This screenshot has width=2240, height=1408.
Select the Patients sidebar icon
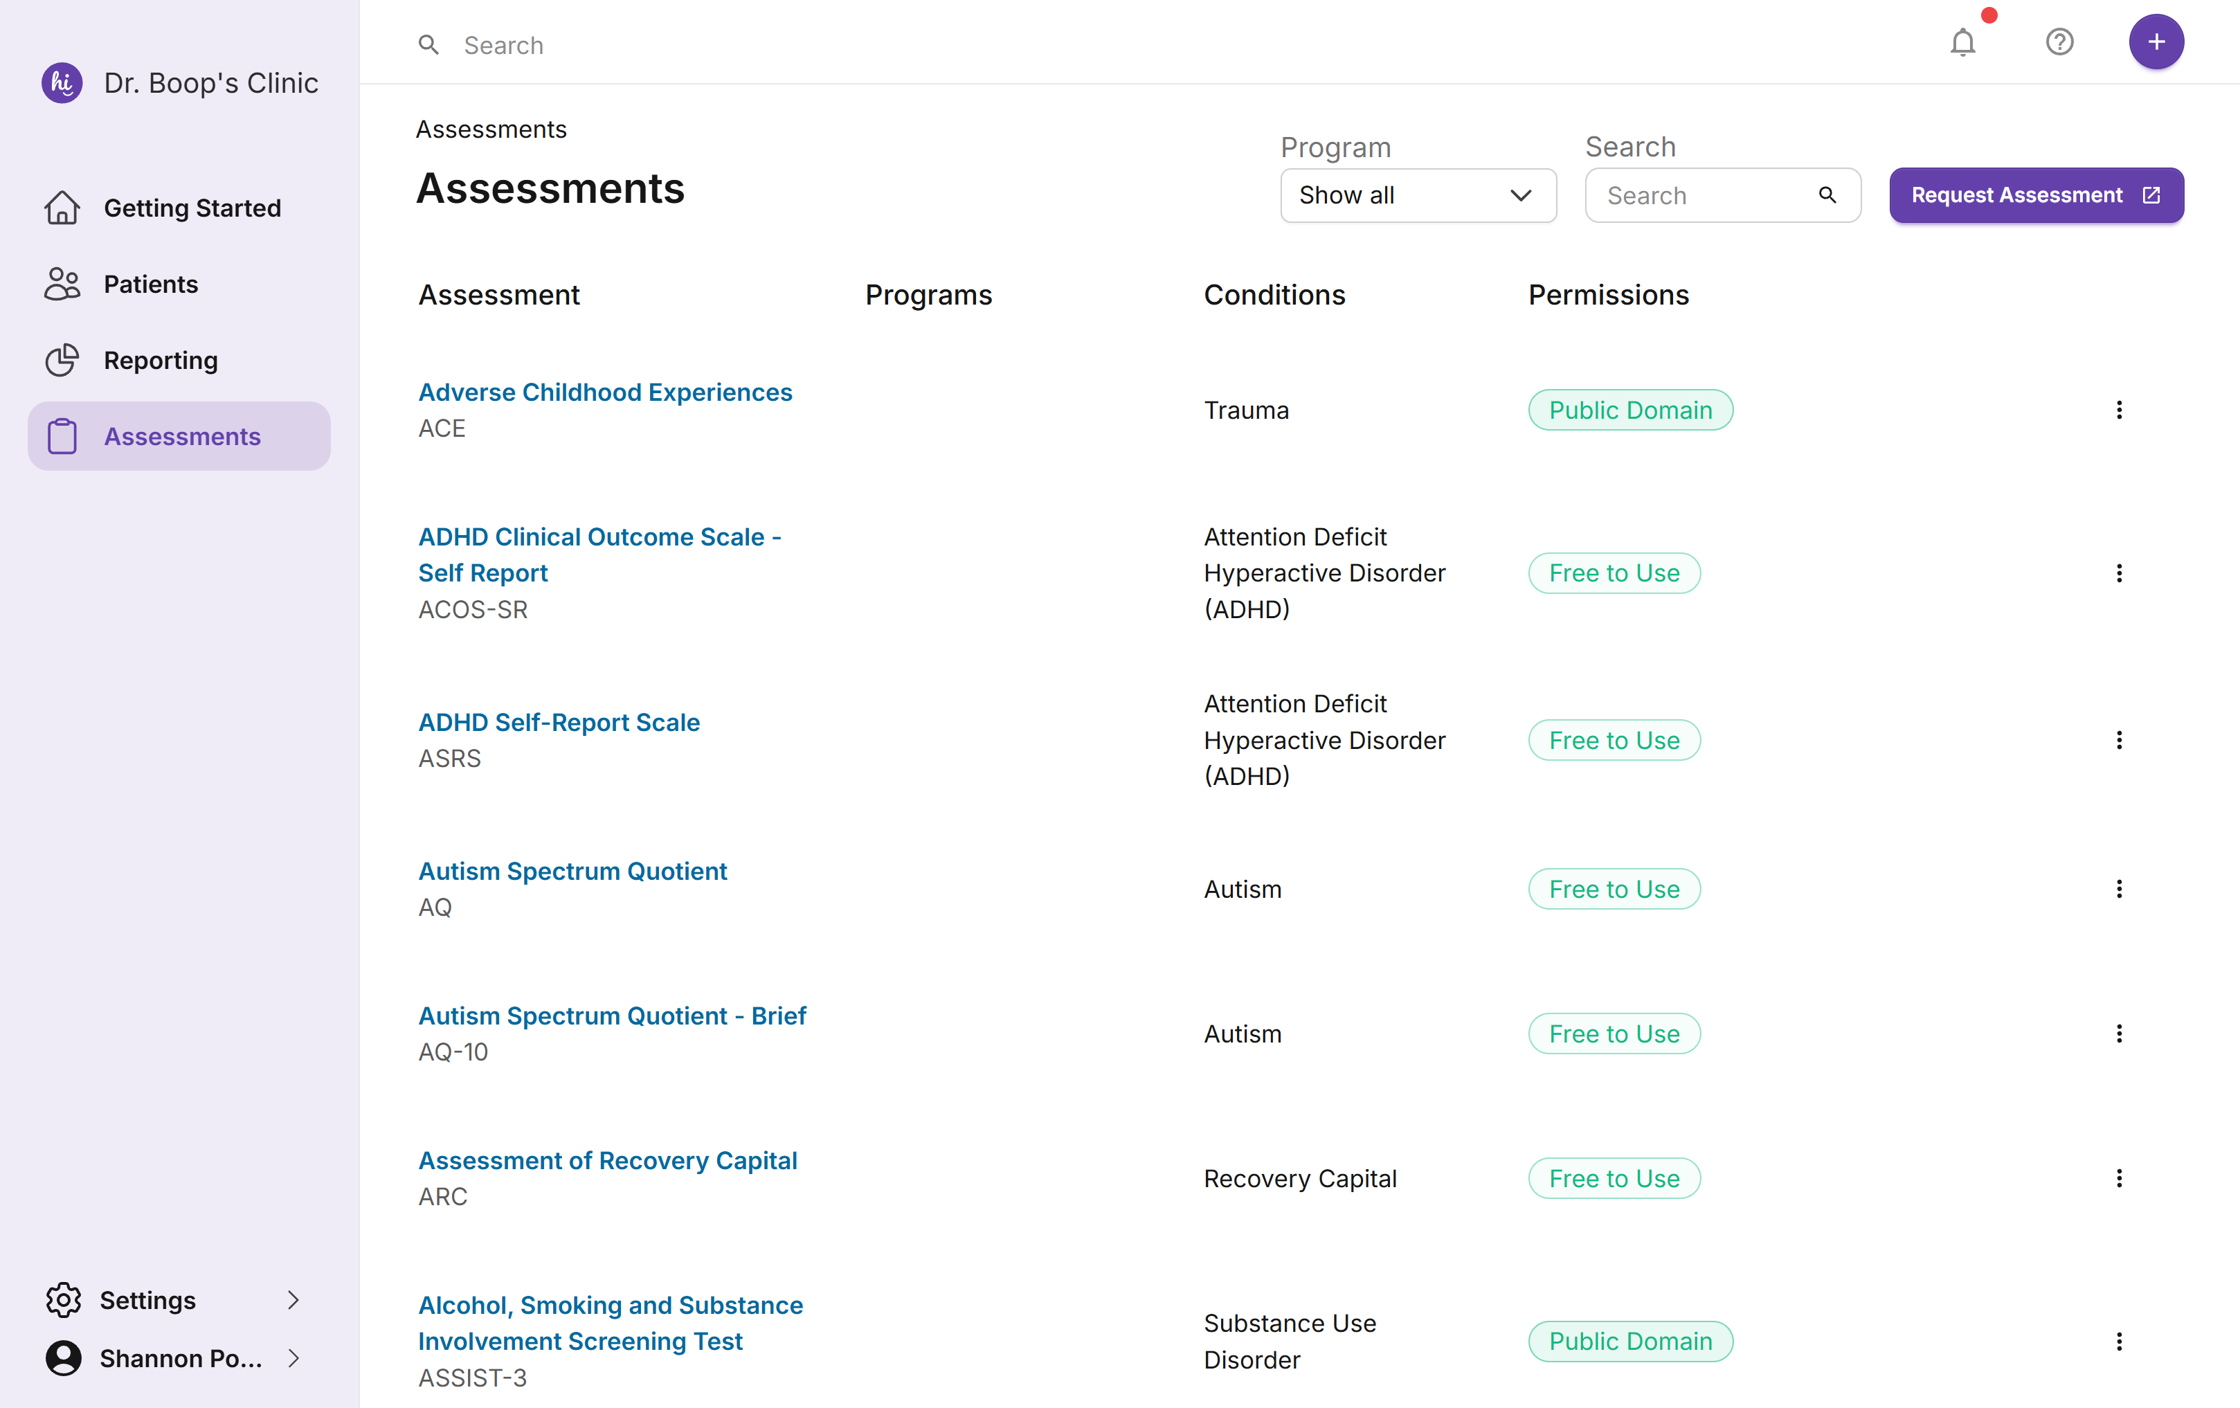[x=62, y=284]
